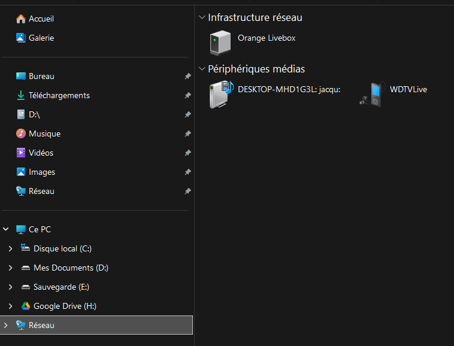Open Images quick access entry
454x346 pixels.
click(x=42, y=172)
